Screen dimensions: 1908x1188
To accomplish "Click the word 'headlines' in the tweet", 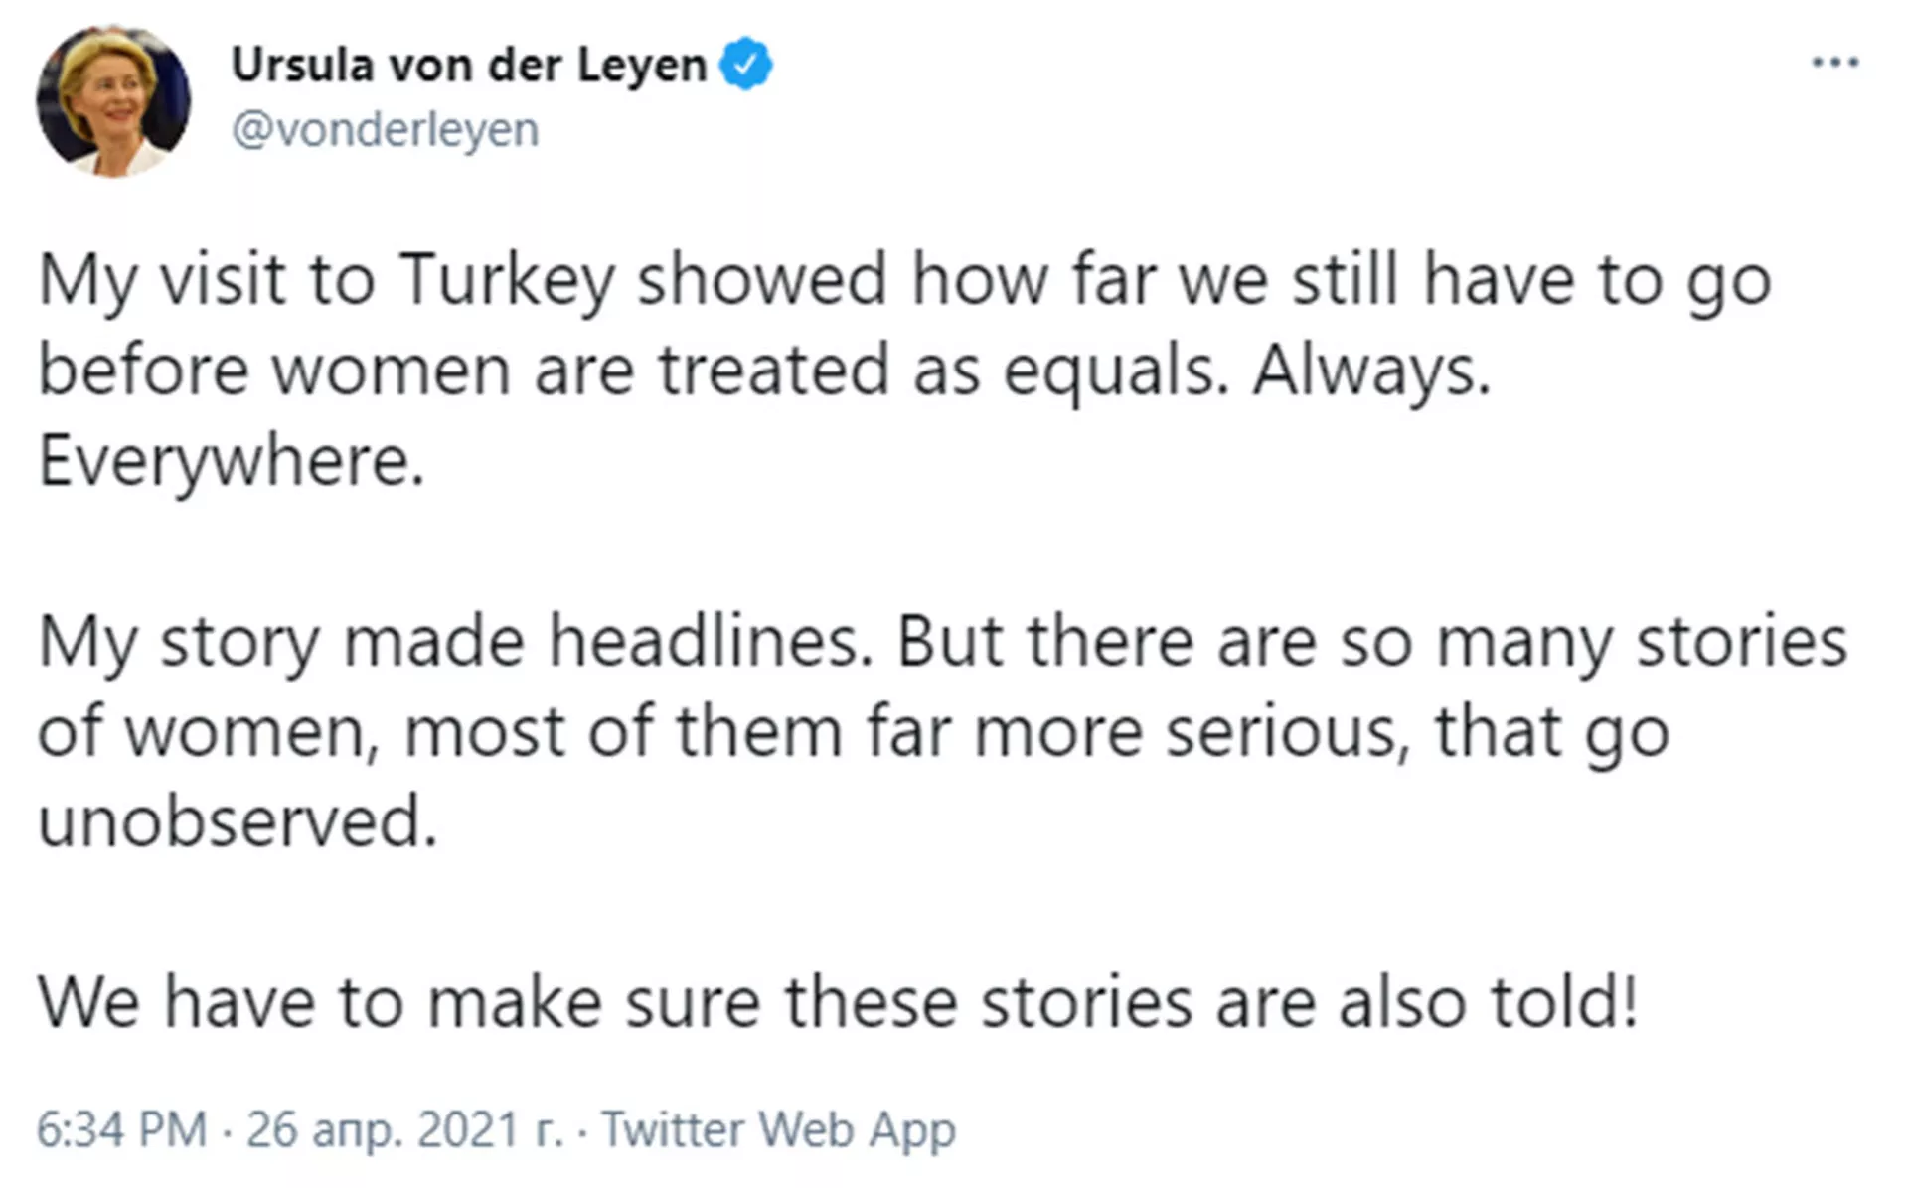I will (x=705, y=641).
